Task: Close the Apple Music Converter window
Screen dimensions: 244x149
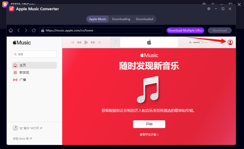Action: (x=230, y=9)
